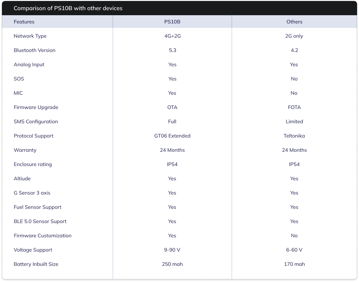Click the '170 mah' battery value
The width and height of the screenshot is (359, 282).
point(294,264)
